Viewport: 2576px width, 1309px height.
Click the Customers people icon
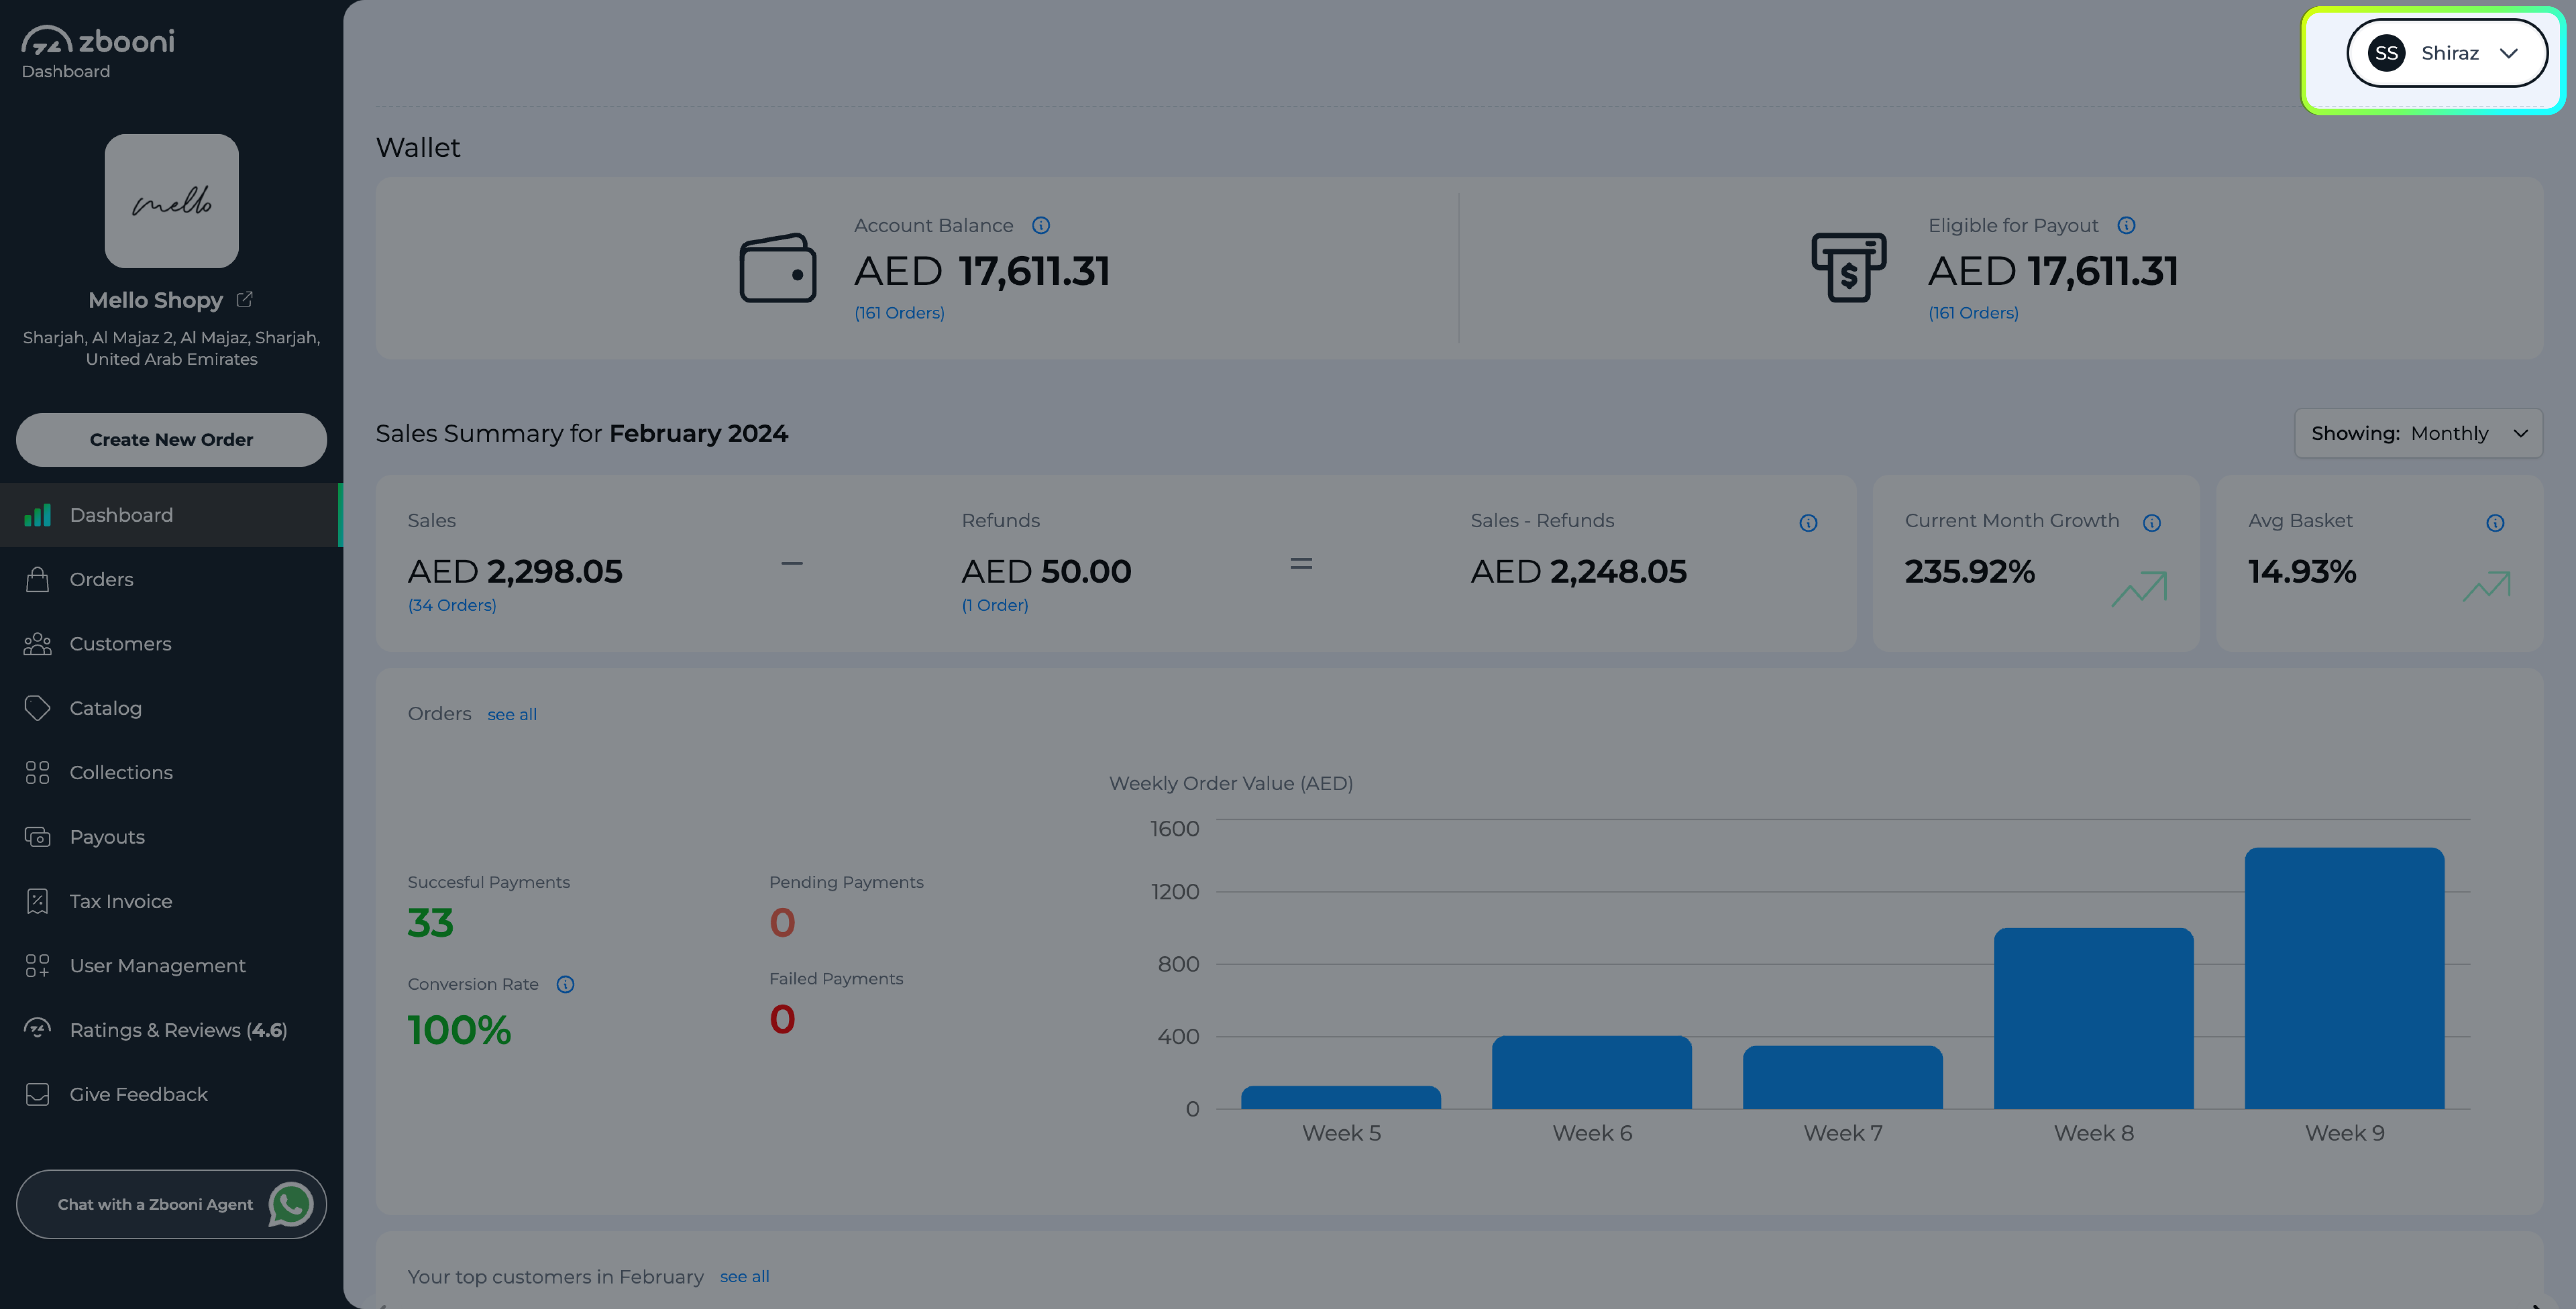(x=37, y=644)
